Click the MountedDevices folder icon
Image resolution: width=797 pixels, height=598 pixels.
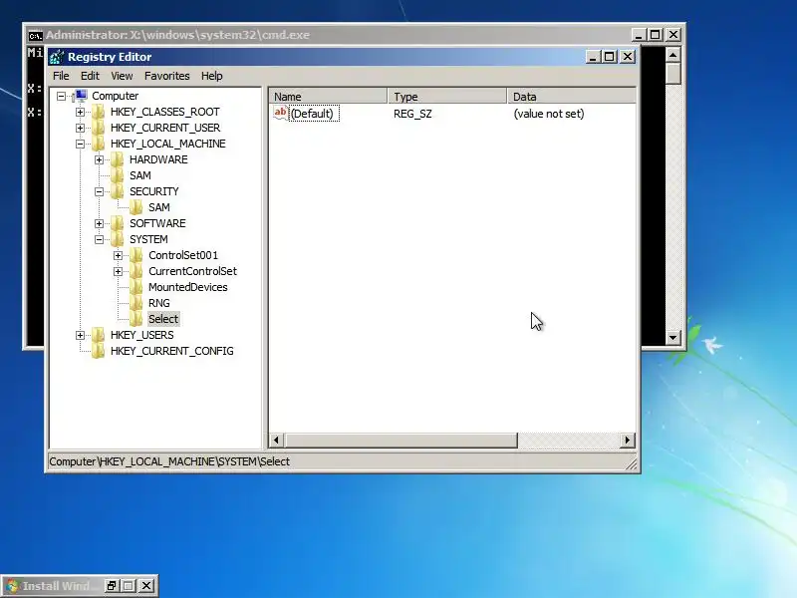coord(135,287)
